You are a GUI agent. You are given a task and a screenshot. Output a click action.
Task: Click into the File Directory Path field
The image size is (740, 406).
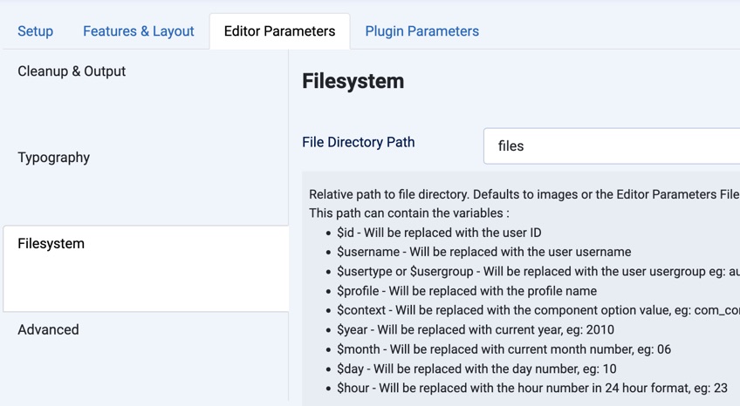[611, 146]
